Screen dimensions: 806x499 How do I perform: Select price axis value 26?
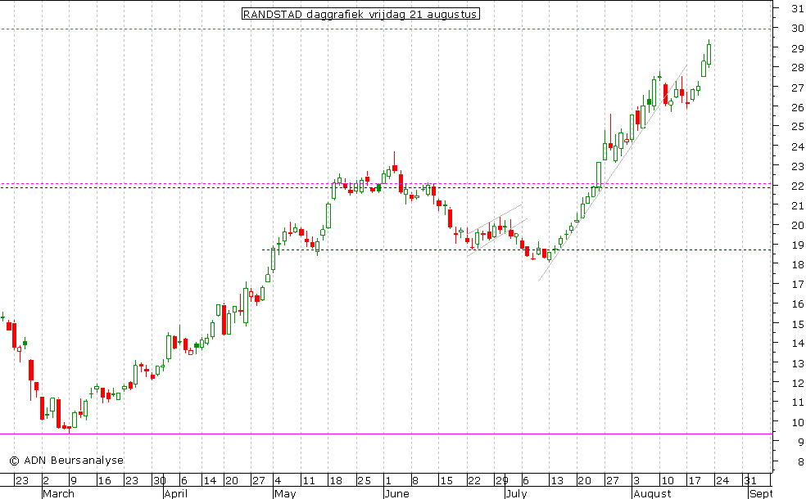[x=798, y=107]
